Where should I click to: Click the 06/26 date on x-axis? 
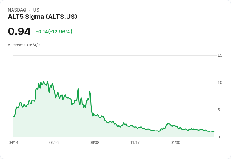click(54, 143)
